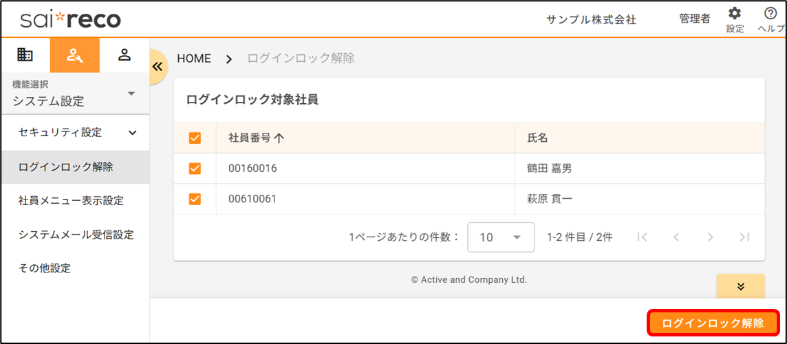Open the settings gear icon
The height and width of the screenshot is (344, 787).
click(x=735, y=14)
